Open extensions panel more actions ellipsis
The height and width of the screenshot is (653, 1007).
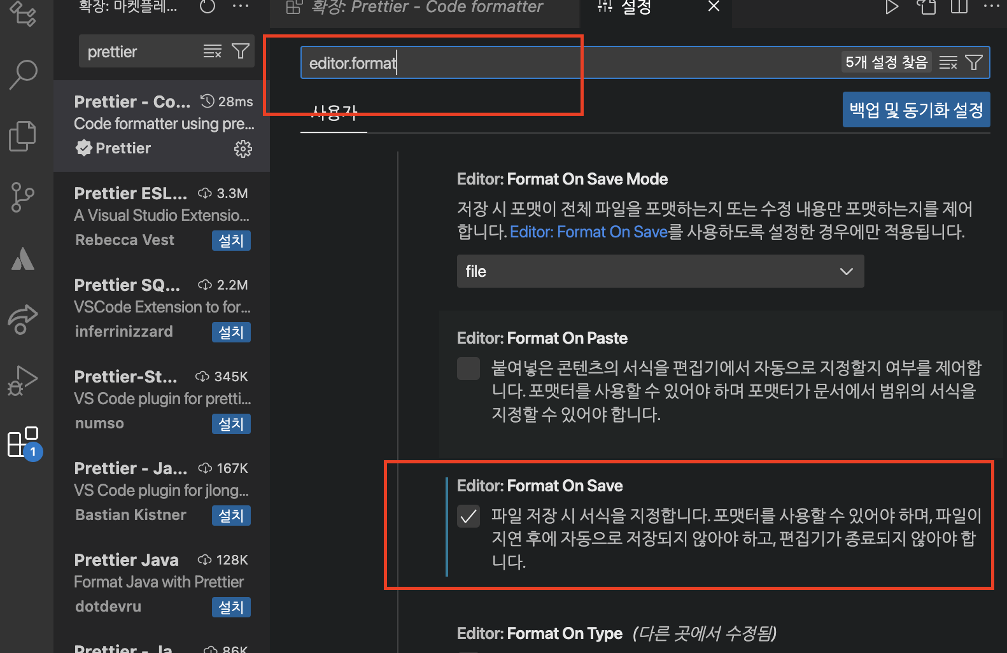(x=241, y=6)
